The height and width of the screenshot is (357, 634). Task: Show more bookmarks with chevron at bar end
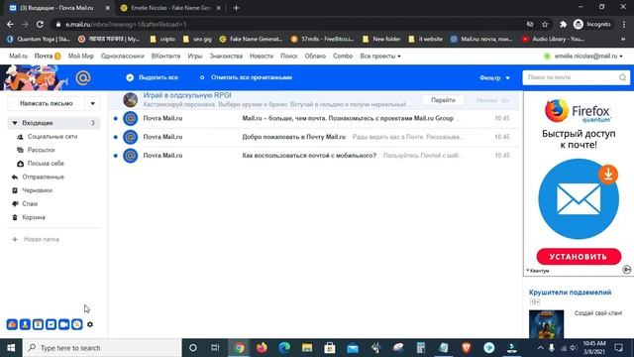tap(623, 40)
